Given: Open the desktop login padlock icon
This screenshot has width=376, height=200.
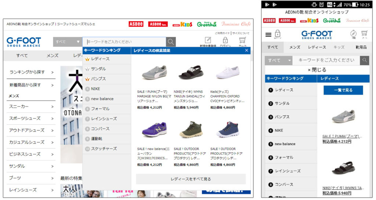Looking at the screenshot, I should [x=225, y=40].
